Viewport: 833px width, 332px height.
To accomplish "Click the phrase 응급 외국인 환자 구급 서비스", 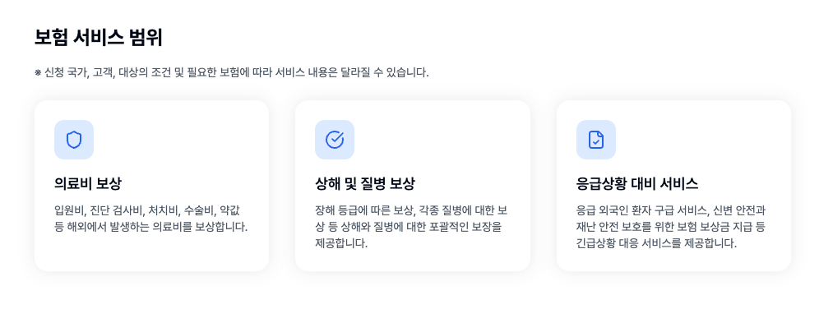I will (640, 210).
